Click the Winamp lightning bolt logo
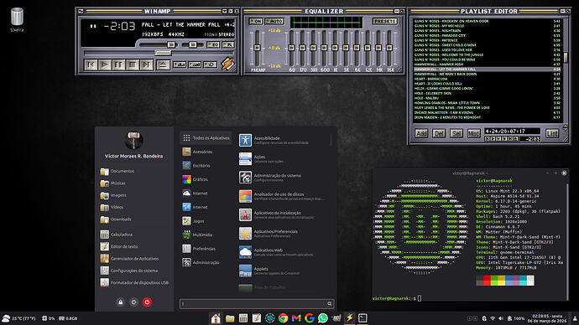This screenshot has width=579, height=325. [228, 64]
